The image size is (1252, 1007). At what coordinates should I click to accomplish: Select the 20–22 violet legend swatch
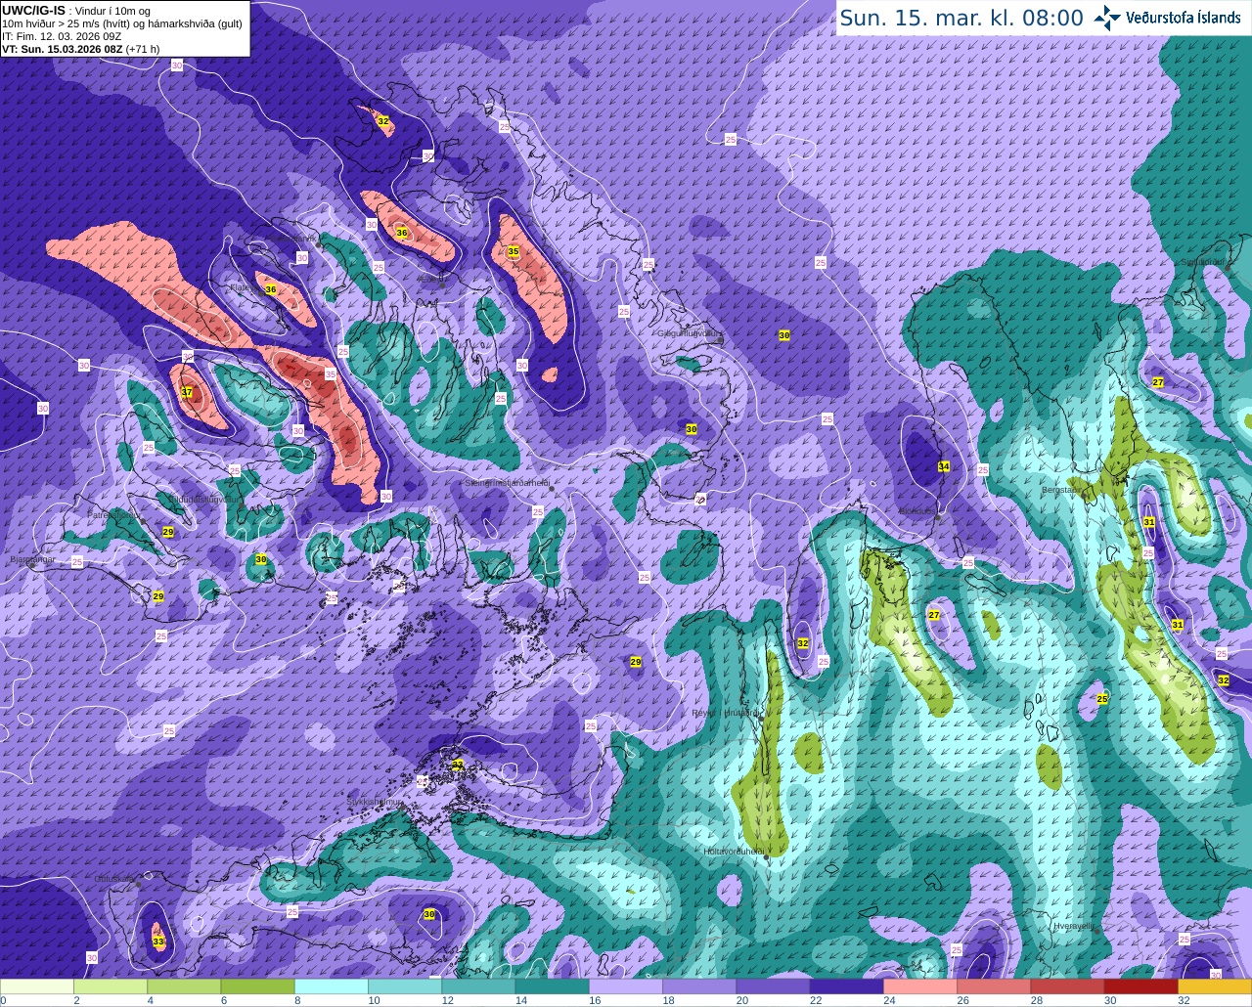coord(773,985)
